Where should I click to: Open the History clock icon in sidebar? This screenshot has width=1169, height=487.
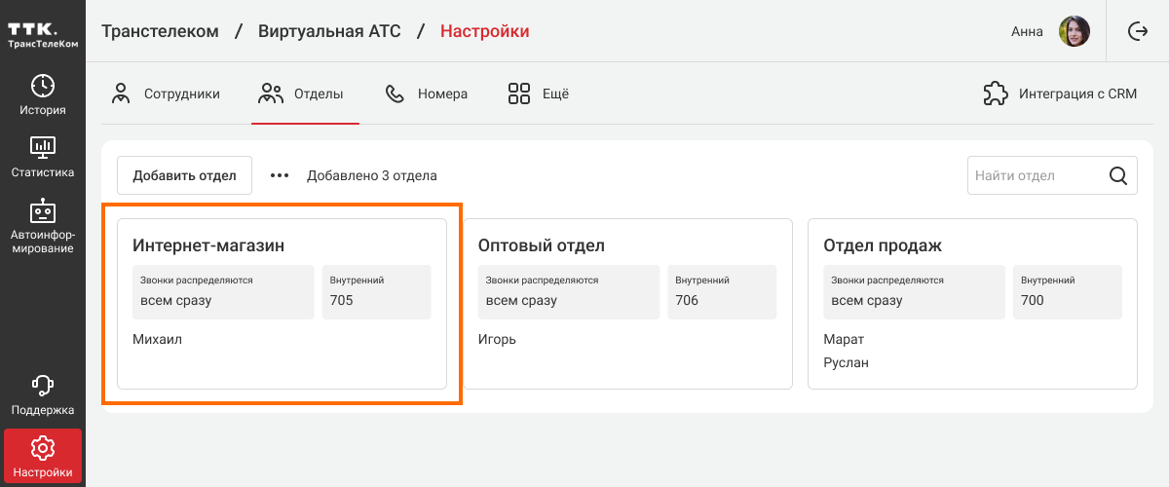point(43,86)
